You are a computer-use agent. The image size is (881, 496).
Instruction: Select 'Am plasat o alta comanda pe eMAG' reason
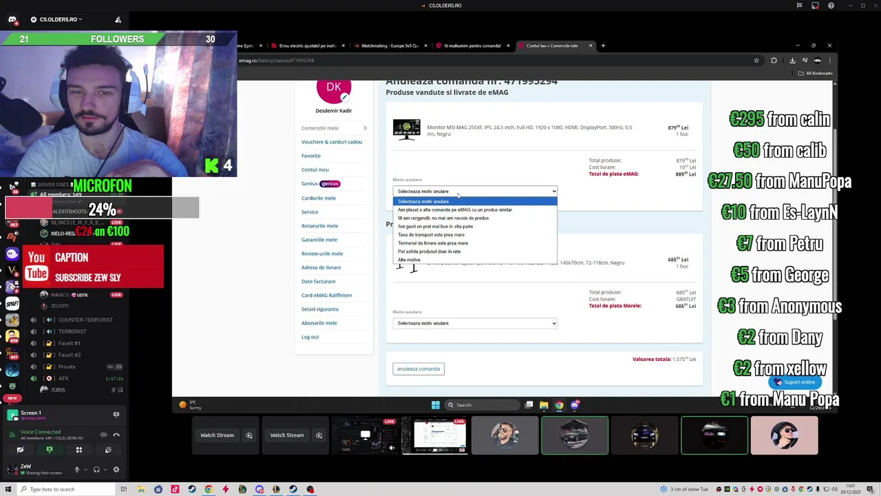tap(475, 210)
